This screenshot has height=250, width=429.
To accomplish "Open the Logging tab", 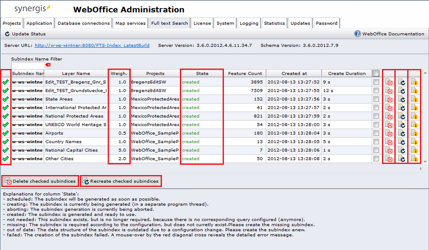I will coord(249,23).
